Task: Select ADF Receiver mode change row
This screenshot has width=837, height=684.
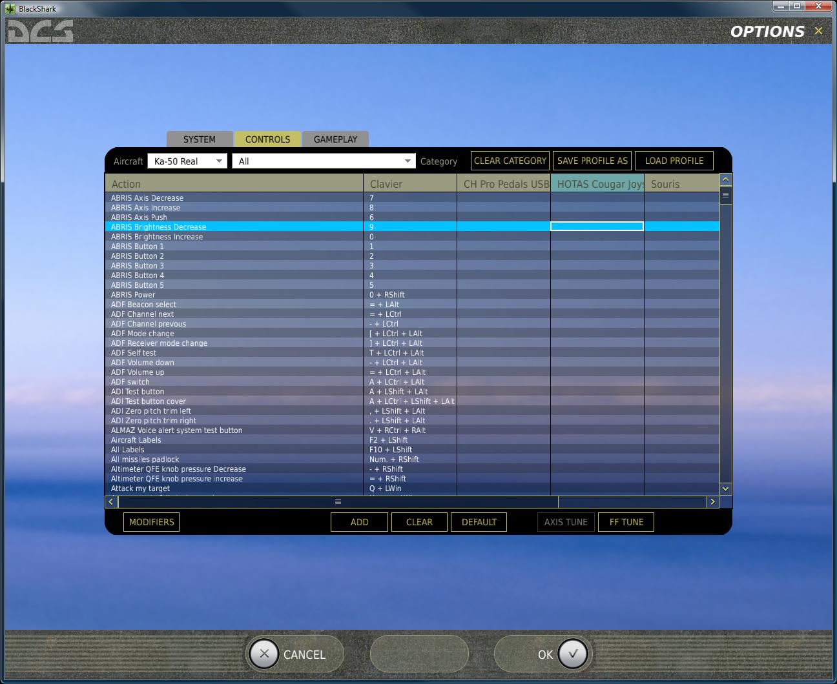Action: pos(412,343)
